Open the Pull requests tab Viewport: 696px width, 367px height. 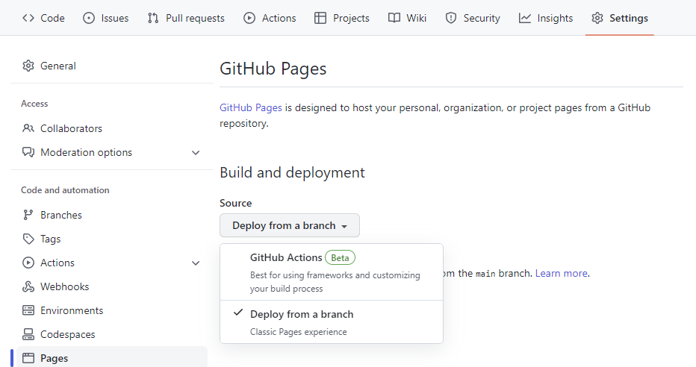[186, 18]
